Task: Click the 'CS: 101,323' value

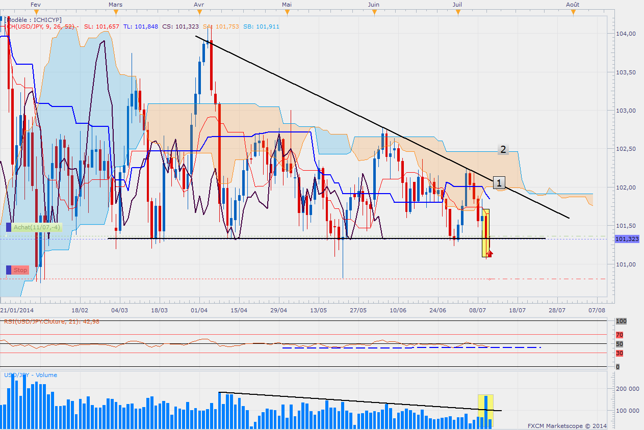Action: pyautogui.click(x=181, y=26)
